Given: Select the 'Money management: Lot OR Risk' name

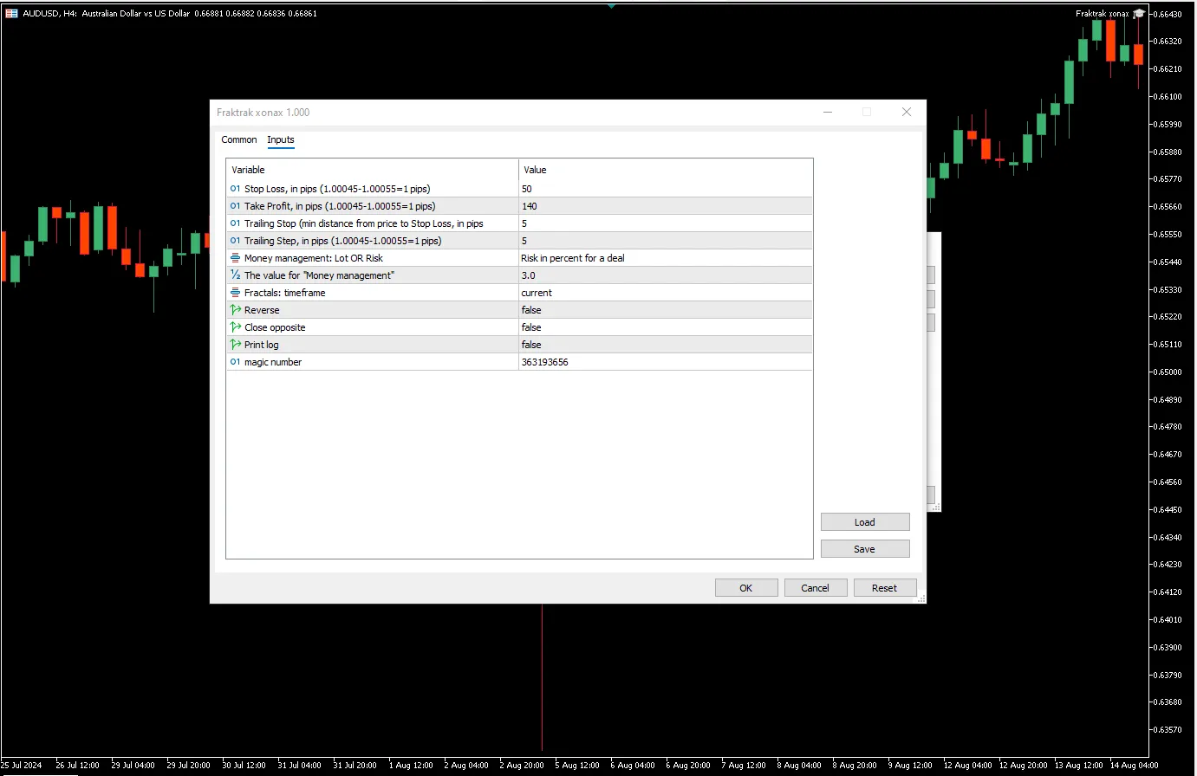Looking at the screenshot, I should [x=314, y=258].
